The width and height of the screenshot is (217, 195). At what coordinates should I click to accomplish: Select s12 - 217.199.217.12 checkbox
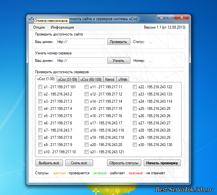[86, 94]
